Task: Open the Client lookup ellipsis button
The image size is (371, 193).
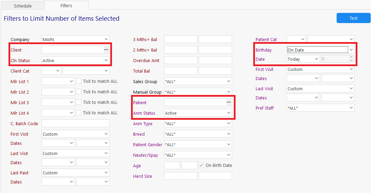Action: 106,50
